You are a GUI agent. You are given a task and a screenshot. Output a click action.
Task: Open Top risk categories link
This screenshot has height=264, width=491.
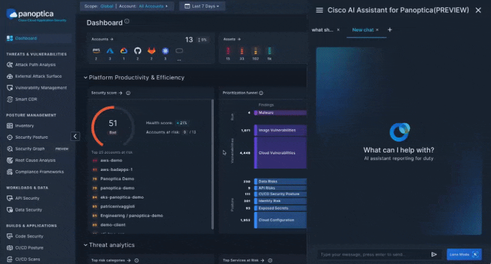111,260
